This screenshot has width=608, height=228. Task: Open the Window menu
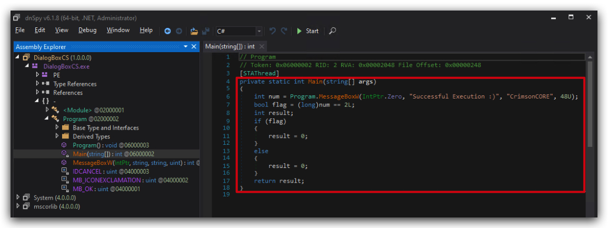[x=118, y=30]
